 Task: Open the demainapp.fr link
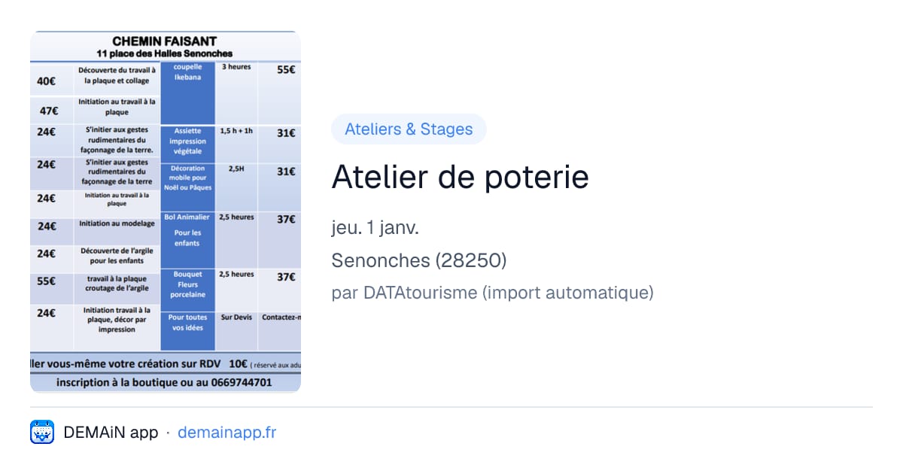[x=227, y=433]
